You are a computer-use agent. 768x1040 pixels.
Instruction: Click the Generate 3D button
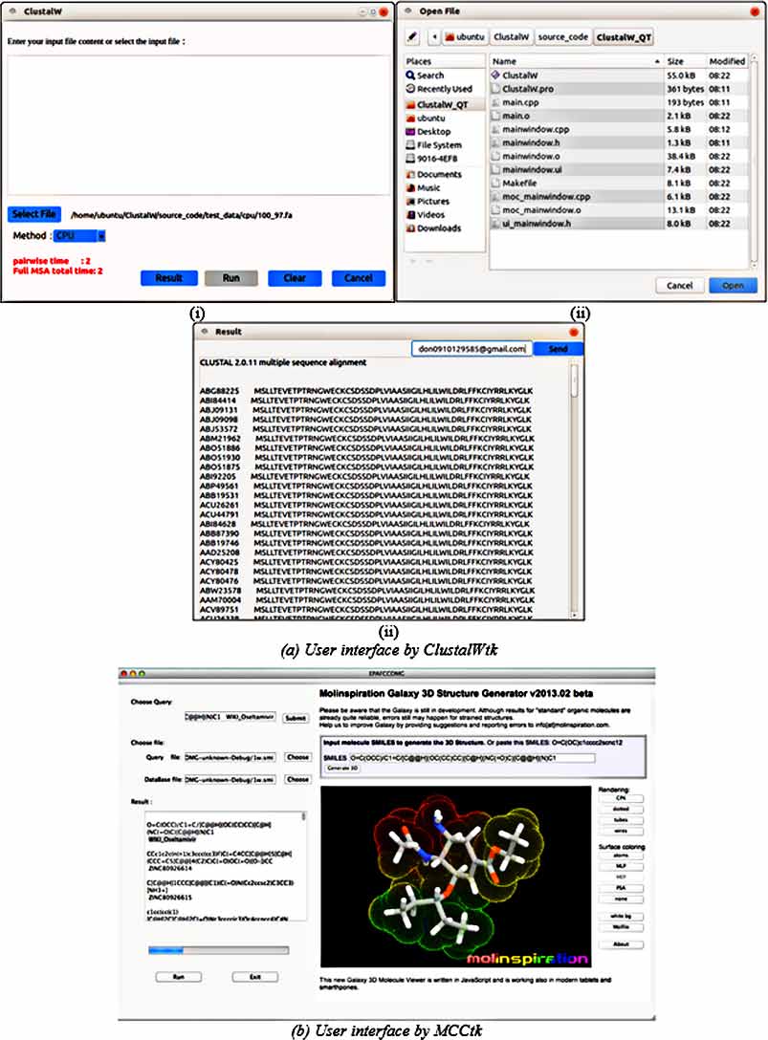coord(342,769)
